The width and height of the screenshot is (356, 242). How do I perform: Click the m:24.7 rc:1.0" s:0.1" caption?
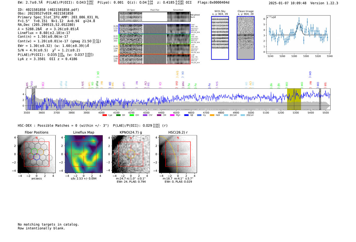pyautogui.click(x=131, y=179)
